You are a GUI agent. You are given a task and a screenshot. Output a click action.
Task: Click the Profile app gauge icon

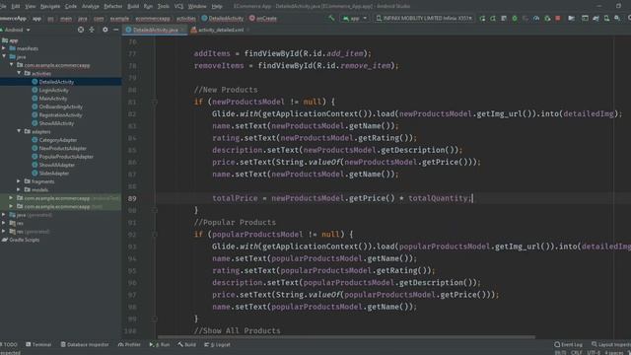point(536,18)
